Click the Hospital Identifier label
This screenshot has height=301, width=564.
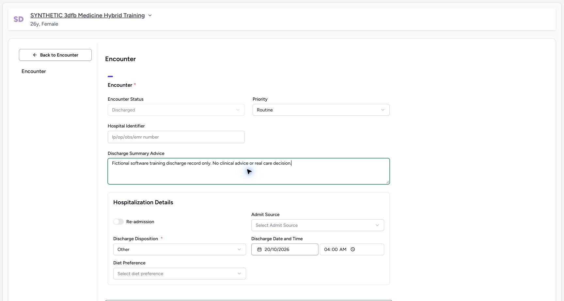point(126,126)
